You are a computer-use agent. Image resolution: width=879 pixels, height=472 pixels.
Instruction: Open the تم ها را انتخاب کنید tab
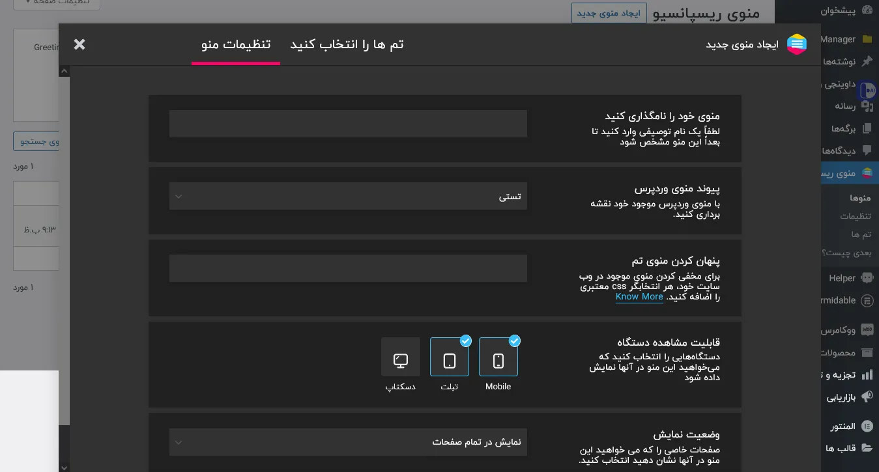(347, 44)
